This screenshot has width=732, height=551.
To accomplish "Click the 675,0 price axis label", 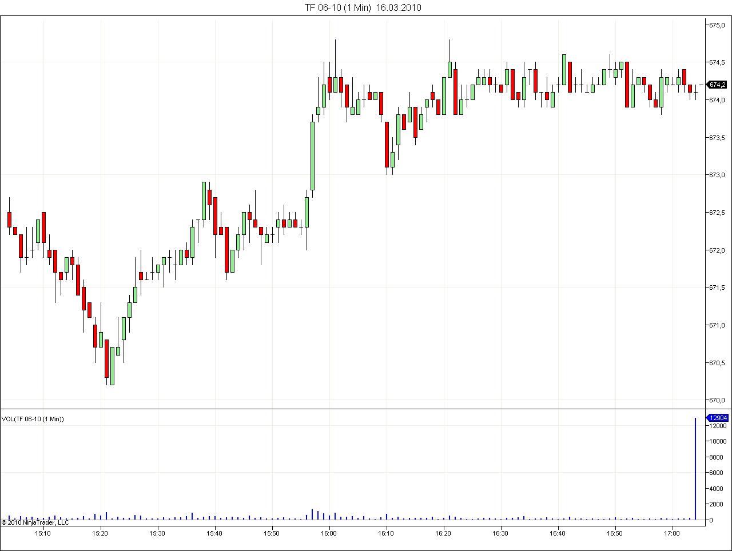I will tap(717, 25).
